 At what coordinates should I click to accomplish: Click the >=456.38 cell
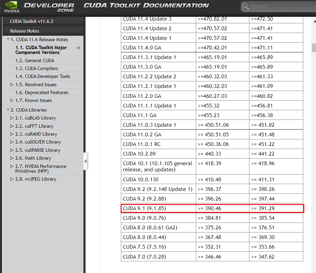pyautogui.click(x=276, y=115)
